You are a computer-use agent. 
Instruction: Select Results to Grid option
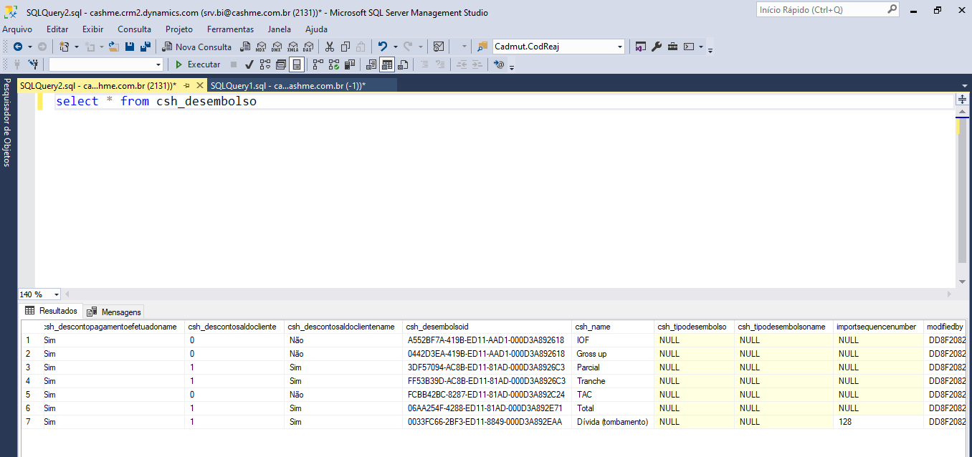click(x=387, y=64)
